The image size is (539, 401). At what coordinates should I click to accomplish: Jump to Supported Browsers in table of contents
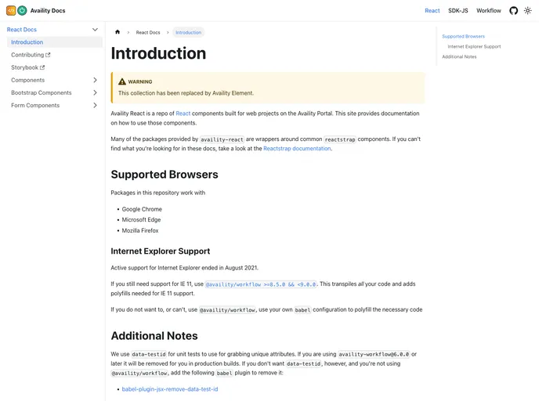click(x=463, y=37)
